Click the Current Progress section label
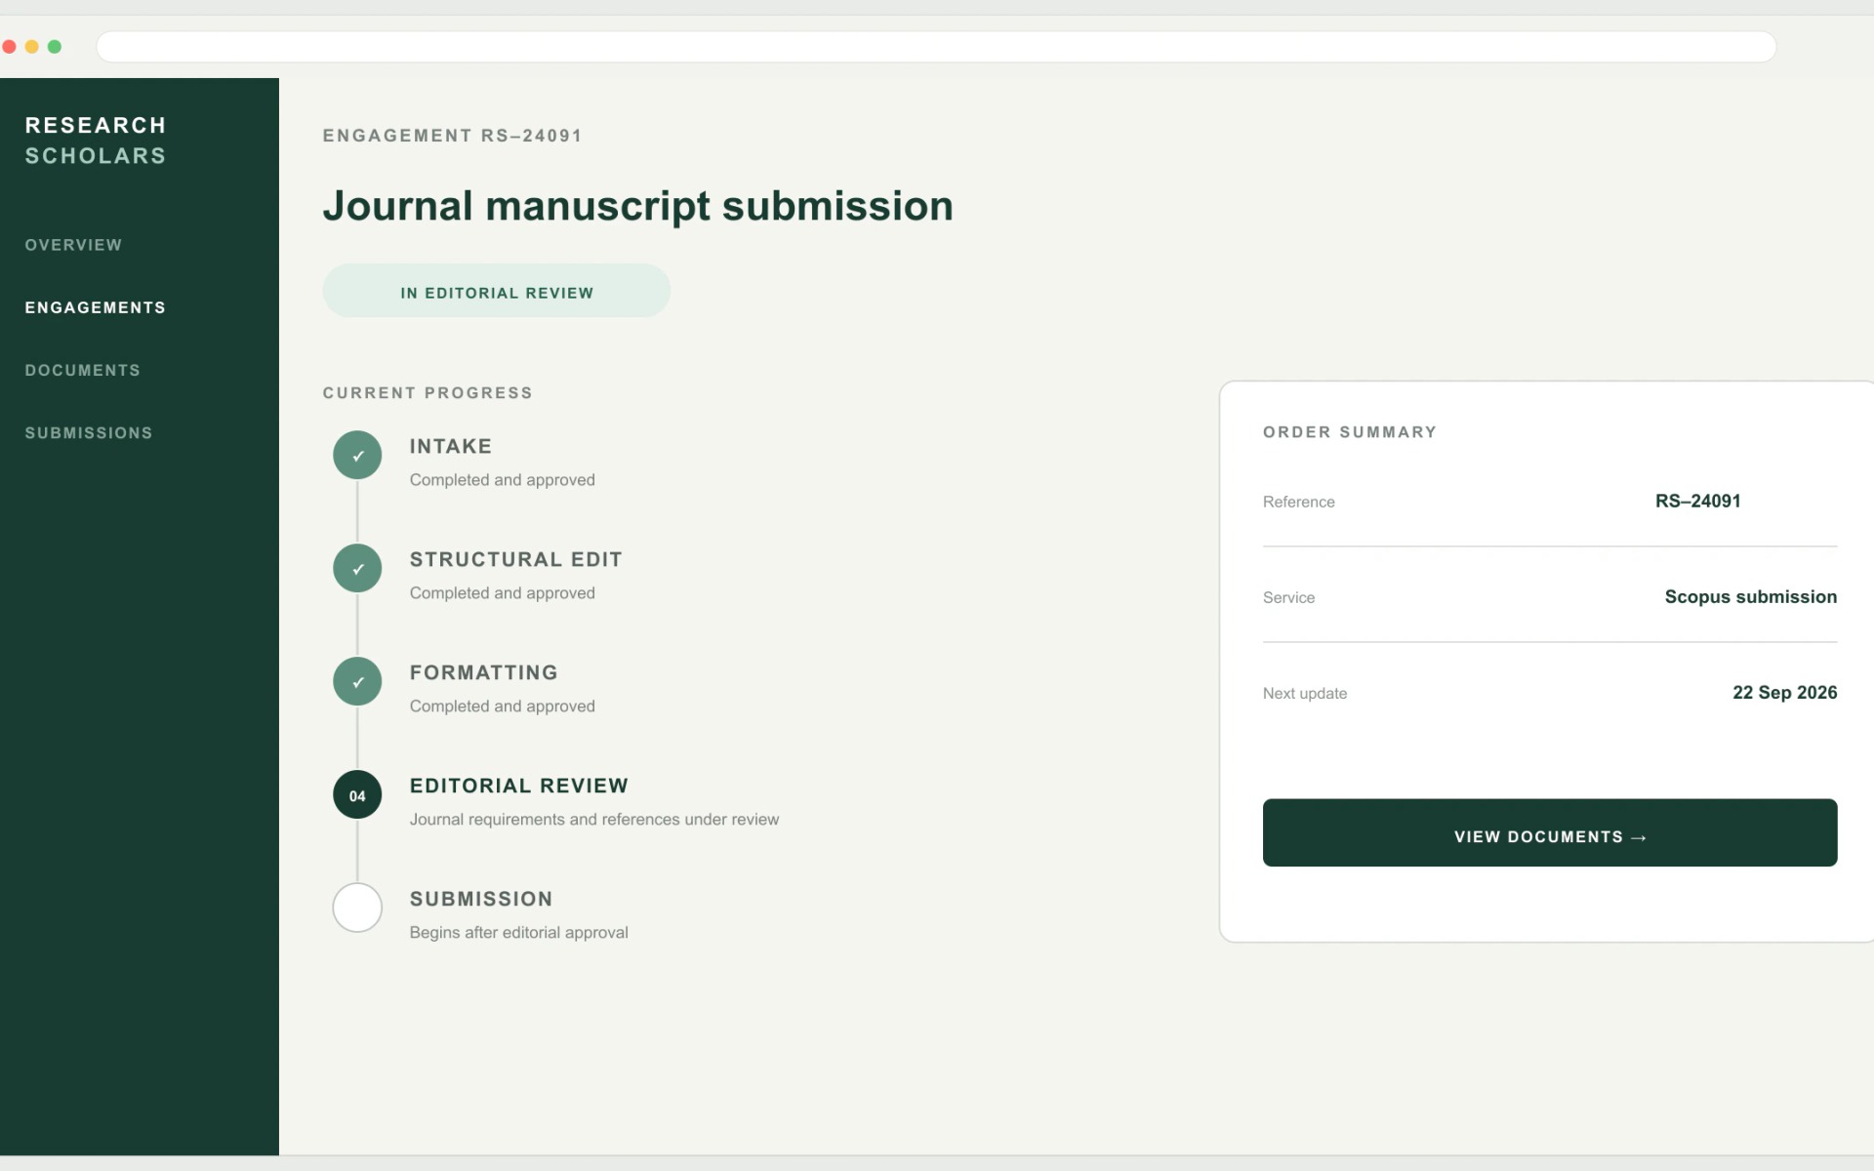 coord(428,393)
